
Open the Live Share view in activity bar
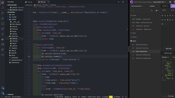point(2,50)
